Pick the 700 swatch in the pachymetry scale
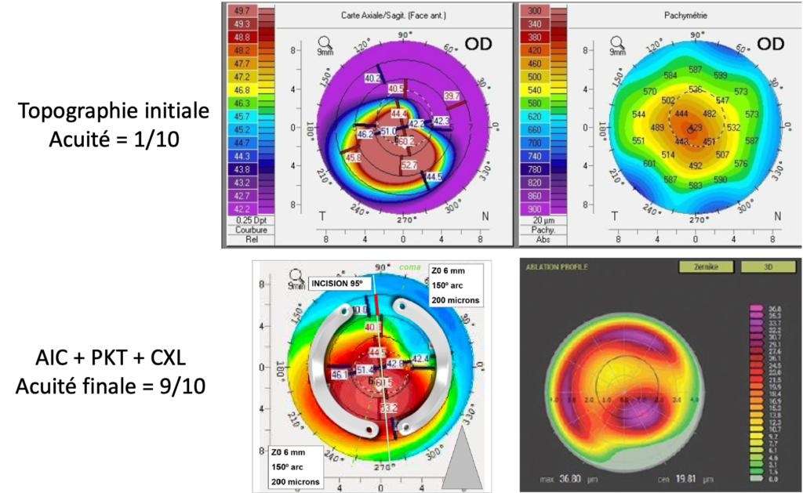The image size is (803, 493). [x=534, y=143]
